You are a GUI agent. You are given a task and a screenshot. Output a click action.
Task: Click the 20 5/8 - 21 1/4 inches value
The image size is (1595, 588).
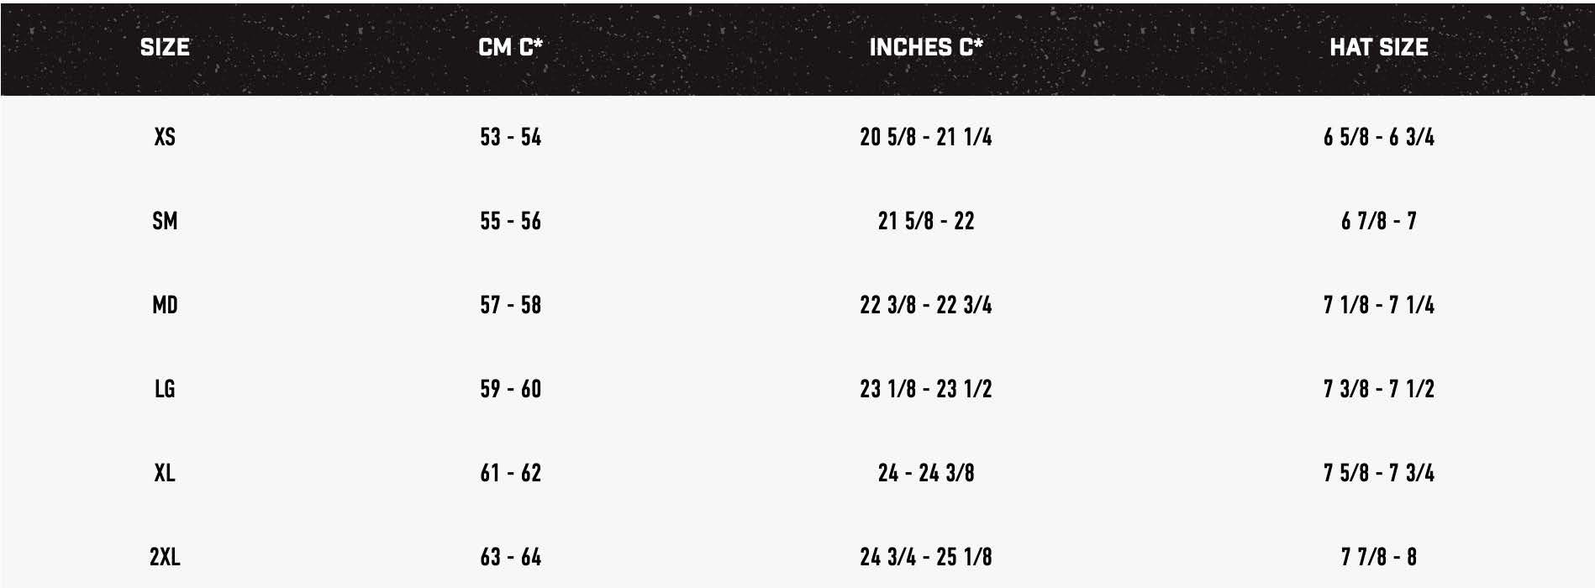[925, 137]
